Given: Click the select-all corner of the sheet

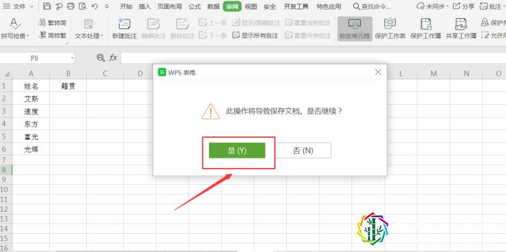Looking at the screenshot, I should [x=6, y=74].
